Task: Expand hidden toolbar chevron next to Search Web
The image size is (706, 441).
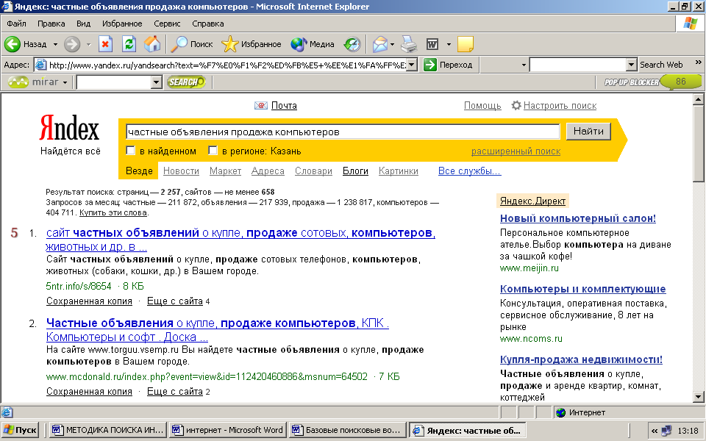Action: pos(698,62)
